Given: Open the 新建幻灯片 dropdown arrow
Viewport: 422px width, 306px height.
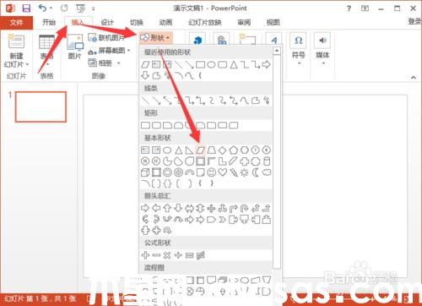Looking at the screenshot, I should pyautogui.click(x=27, y=64).
